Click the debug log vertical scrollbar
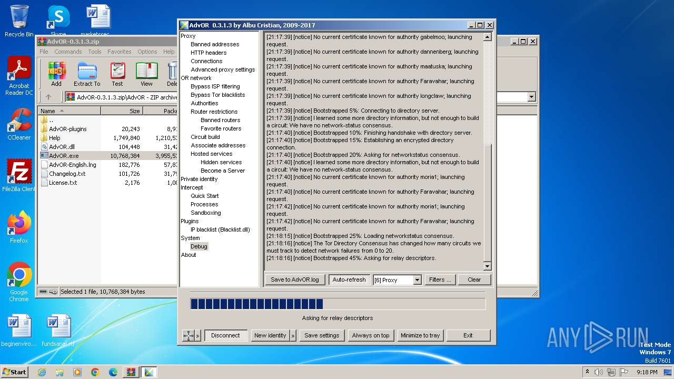674x379 pixels. point(487,152)
